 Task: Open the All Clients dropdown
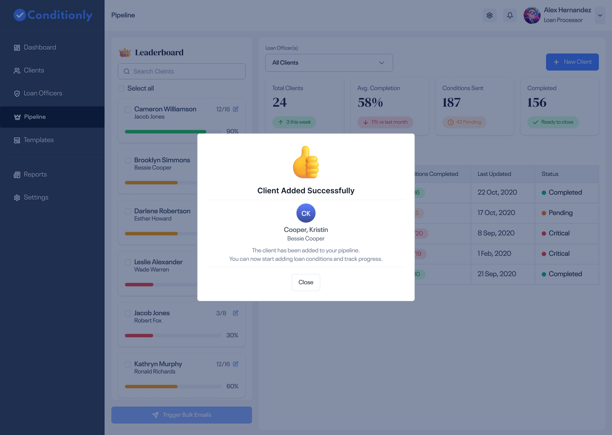coord(329,62)
